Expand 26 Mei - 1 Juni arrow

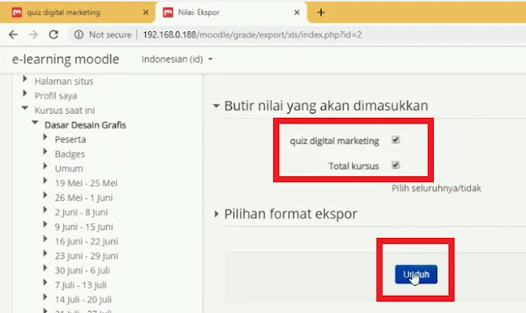coord(45,195)
